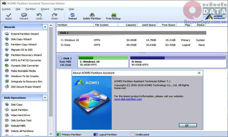Click the Disk 1 Basic MBR label

(x=66, y=62)
